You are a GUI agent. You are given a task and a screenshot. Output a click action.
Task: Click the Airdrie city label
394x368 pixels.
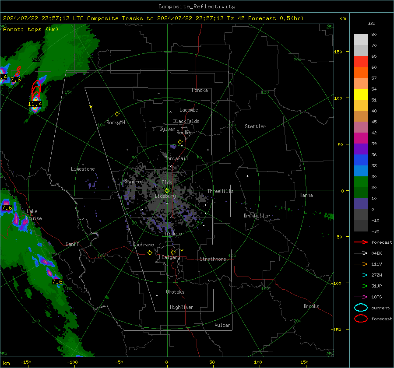click(172, 234)
